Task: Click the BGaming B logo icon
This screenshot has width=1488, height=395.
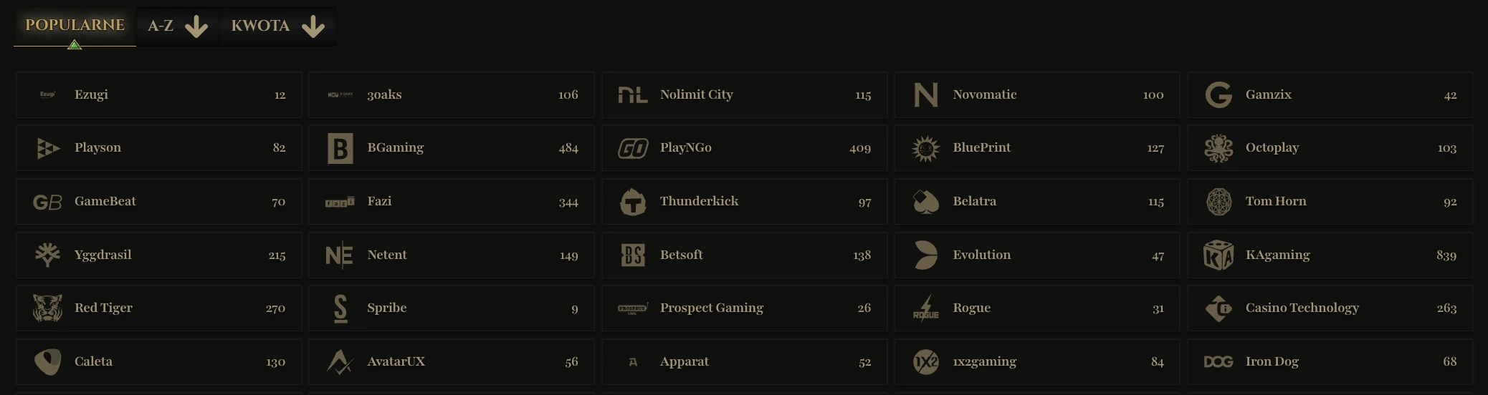Action: 340,148
